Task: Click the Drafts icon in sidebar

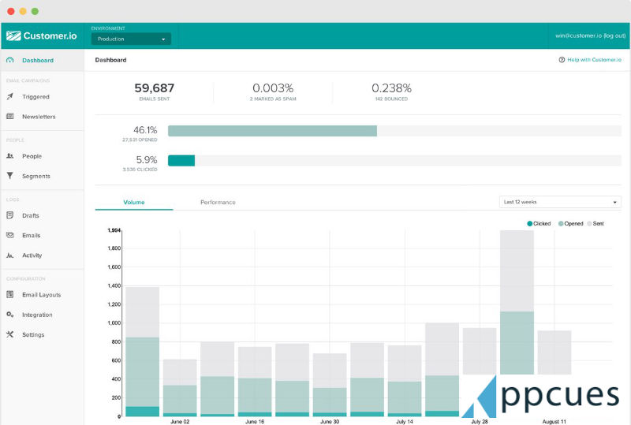Action: [10, 215]
